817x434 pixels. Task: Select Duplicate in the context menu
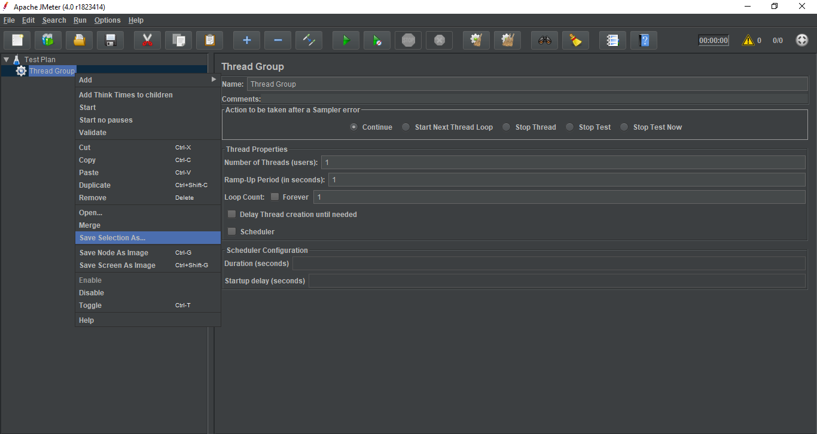(94, 185)
